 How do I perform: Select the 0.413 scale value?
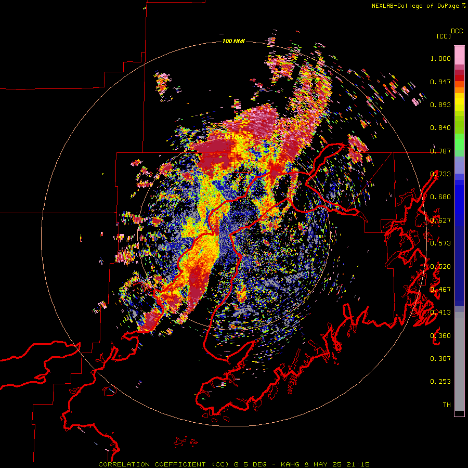click(440, 313)
